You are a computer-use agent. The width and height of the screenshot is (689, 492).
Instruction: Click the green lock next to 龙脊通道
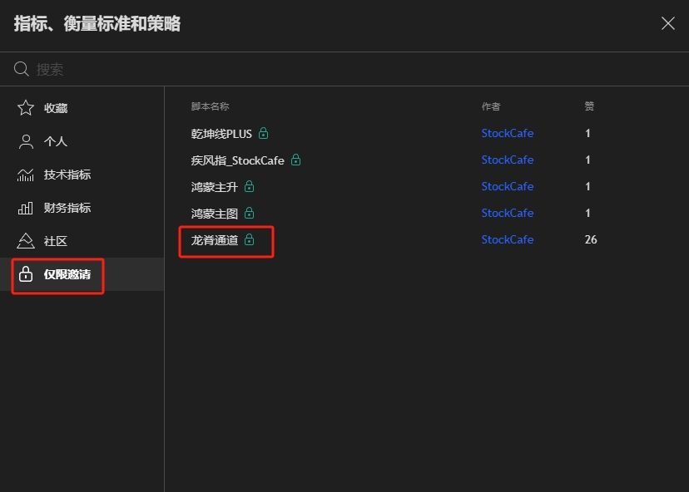249,239
